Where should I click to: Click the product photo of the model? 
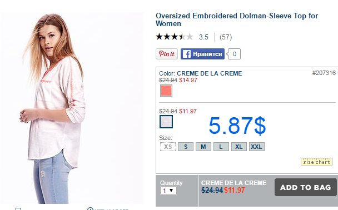pos(71,108)
